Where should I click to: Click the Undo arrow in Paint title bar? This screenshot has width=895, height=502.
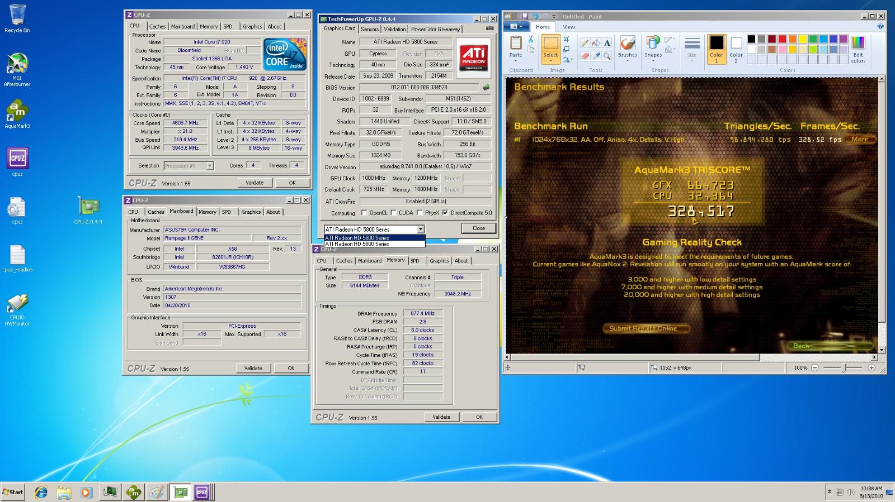[535, 16]
